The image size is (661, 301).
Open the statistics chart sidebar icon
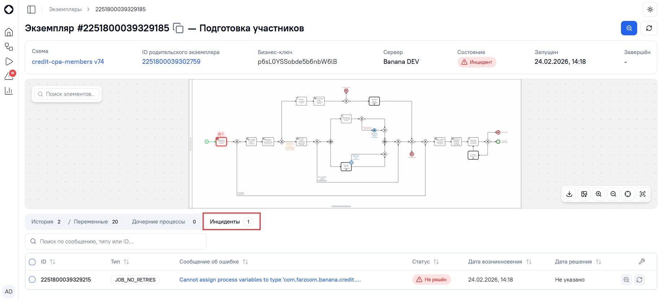point(9,91)
